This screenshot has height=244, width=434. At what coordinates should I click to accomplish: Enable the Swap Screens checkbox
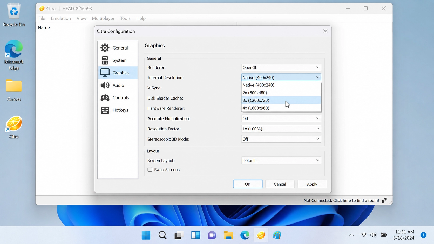click(x=150, y=169)
